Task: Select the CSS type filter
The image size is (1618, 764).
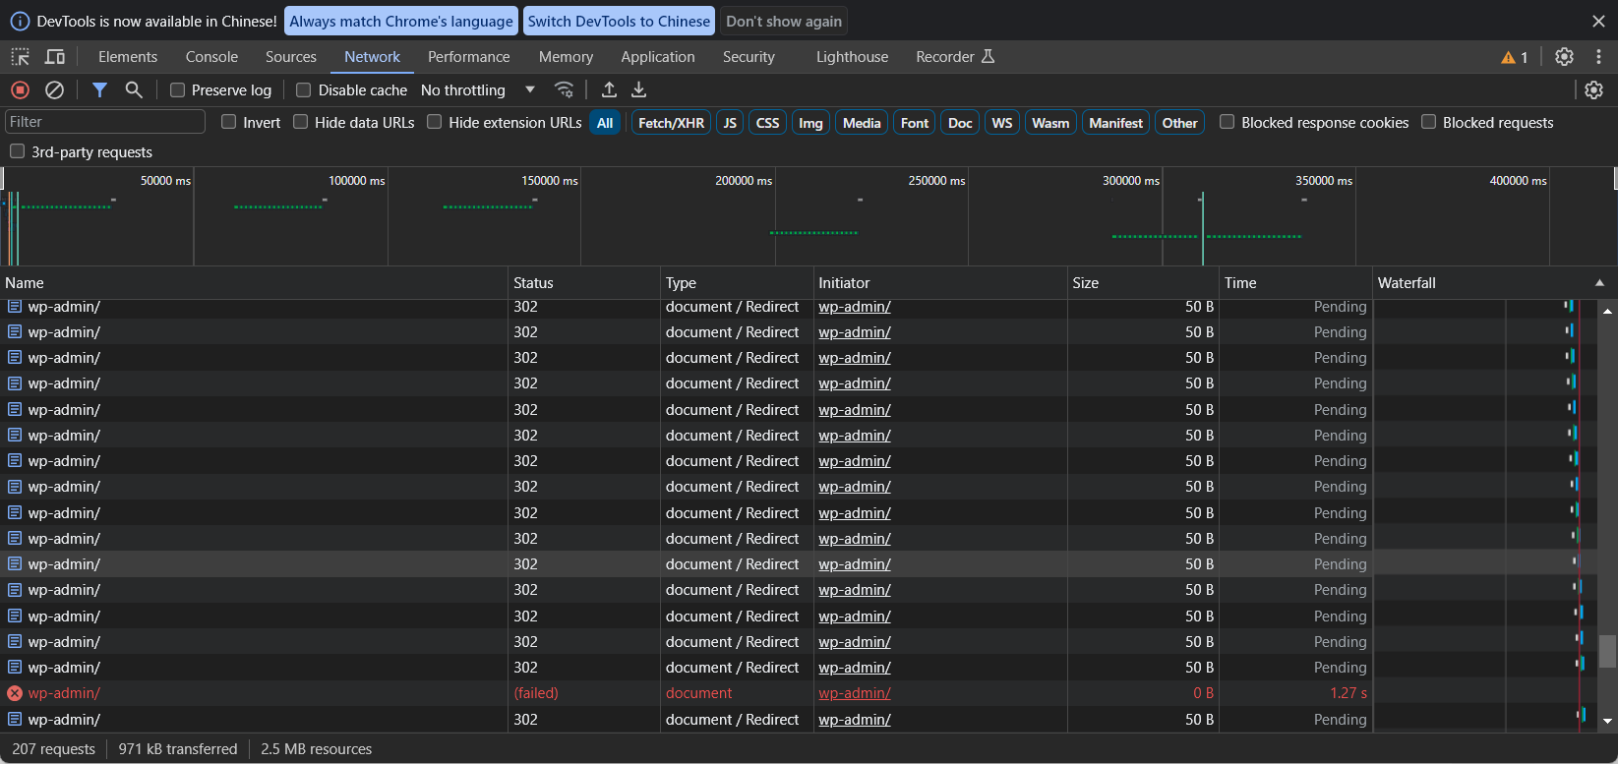Action: pos(768,123)
